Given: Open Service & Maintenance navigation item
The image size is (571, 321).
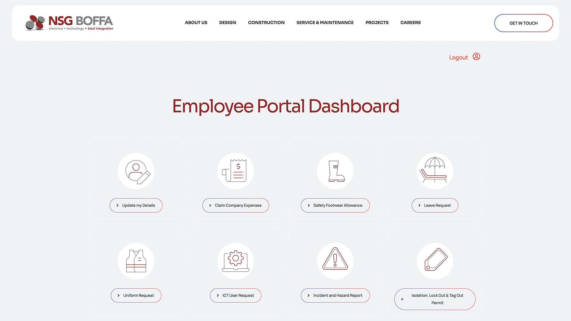Looking at the screenshot, I should tap(325, 23).
